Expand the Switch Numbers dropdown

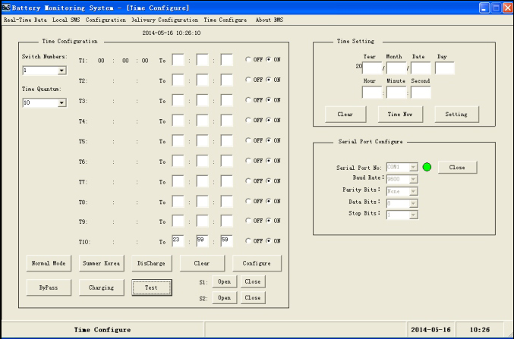click(x=61, y=71)
